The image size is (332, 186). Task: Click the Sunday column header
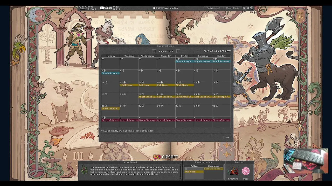coord(221,56)
